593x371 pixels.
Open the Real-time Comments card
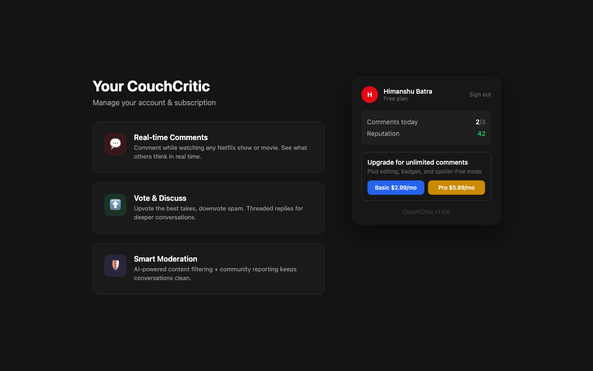[208, 147]
